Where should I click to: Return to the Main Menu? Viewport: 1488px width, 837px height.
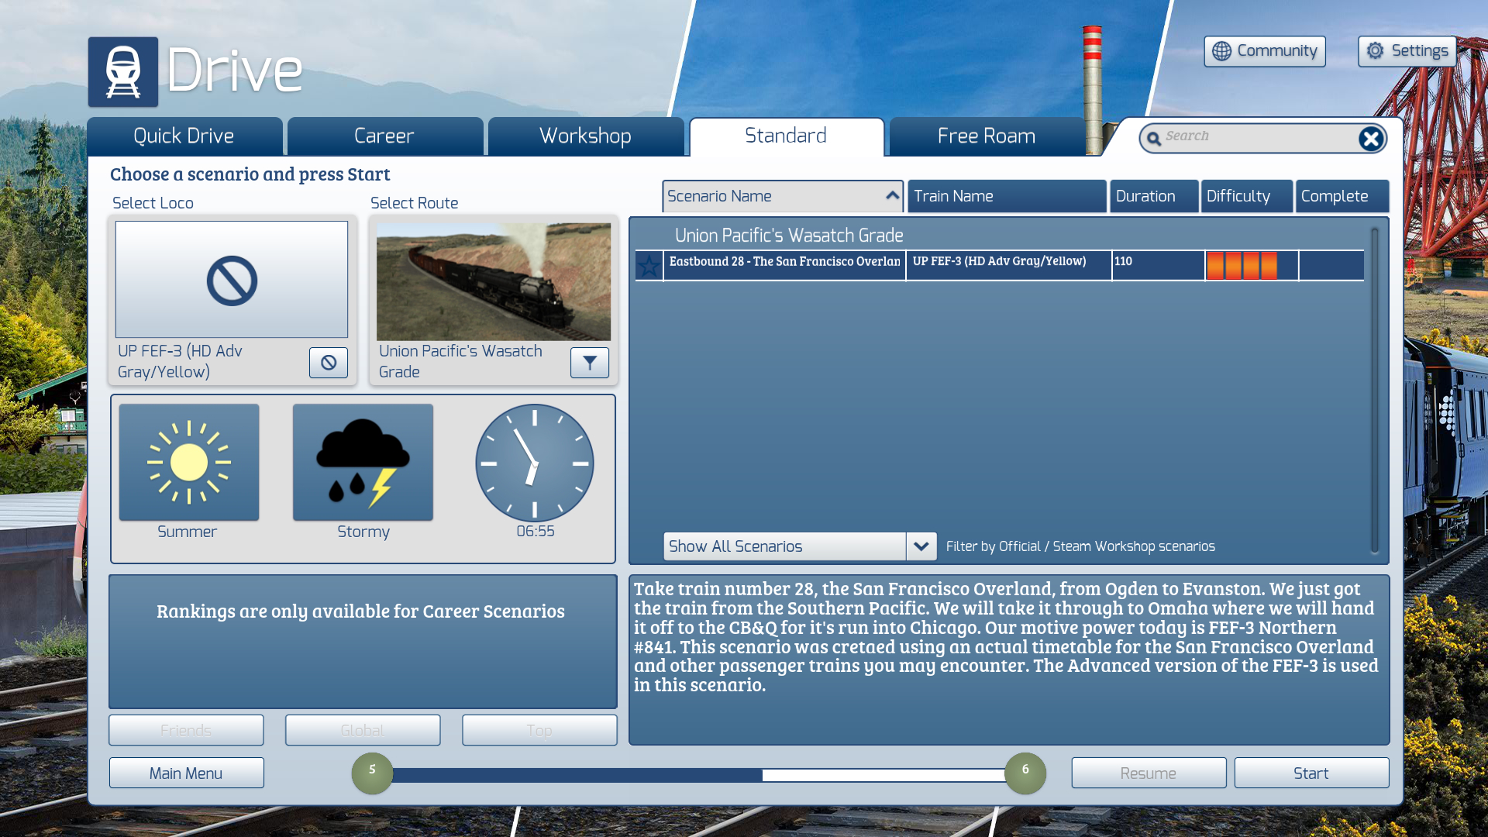coord(186,773)
